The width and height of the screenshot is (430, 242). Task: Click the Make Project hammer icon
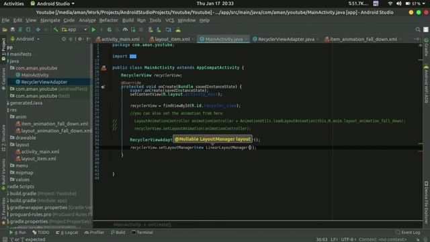pyautogui.click(x=56, y=30)
